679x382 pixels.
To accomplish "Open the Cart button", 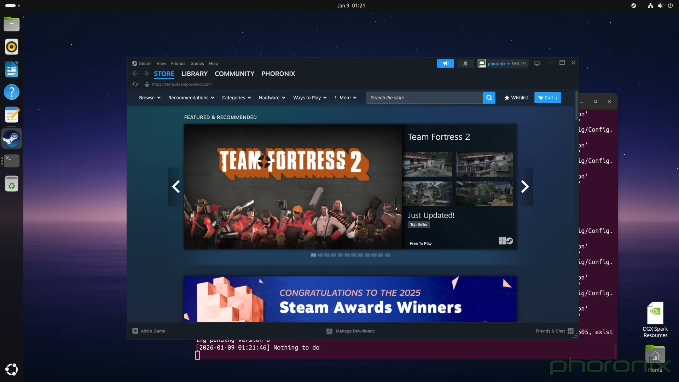I will coord(547,98).
